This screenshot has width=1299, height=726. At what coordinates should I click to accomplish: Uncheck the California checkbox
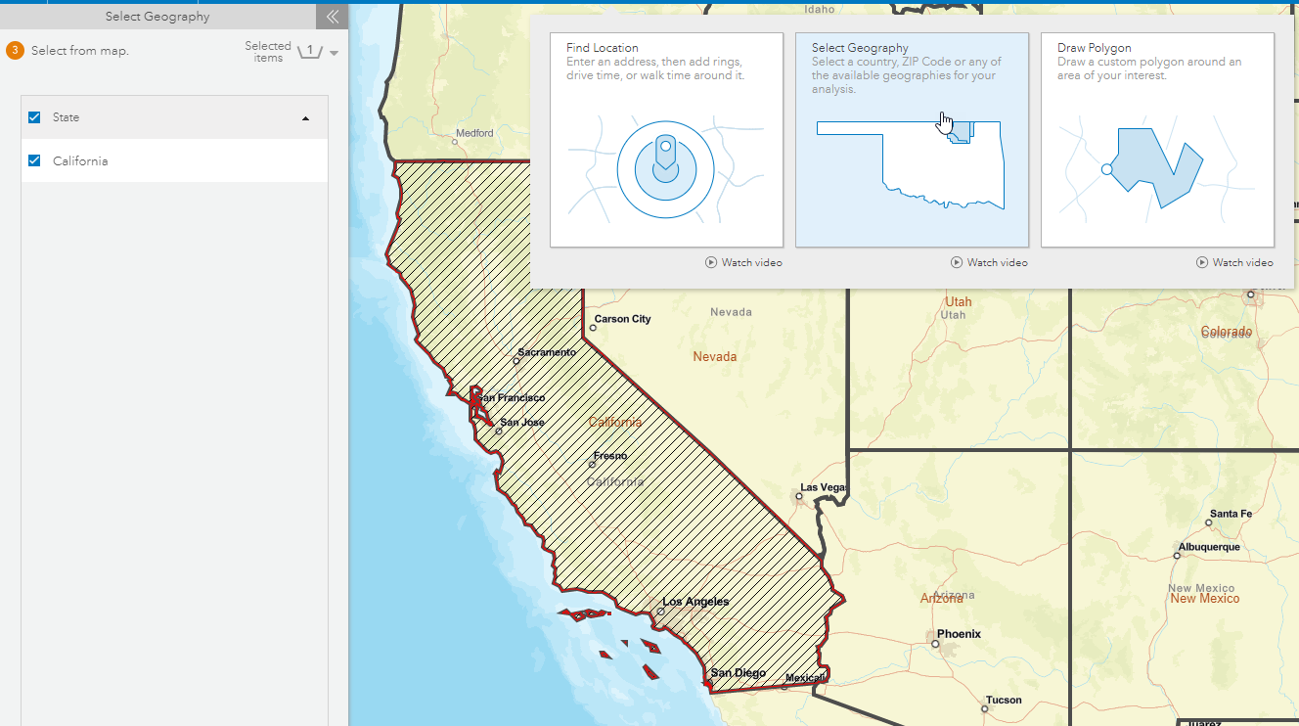click(33, 160)
